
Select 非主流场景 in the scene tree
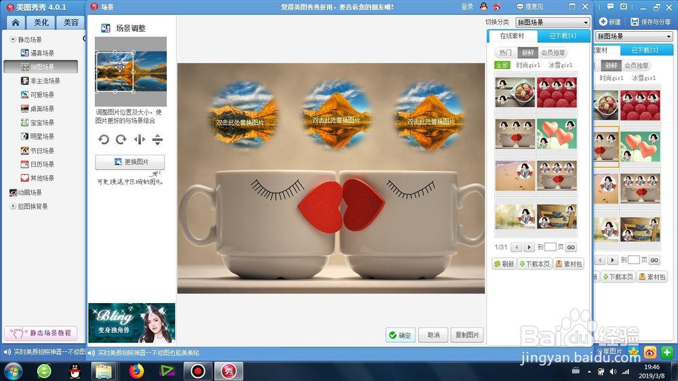click(41, 81)
